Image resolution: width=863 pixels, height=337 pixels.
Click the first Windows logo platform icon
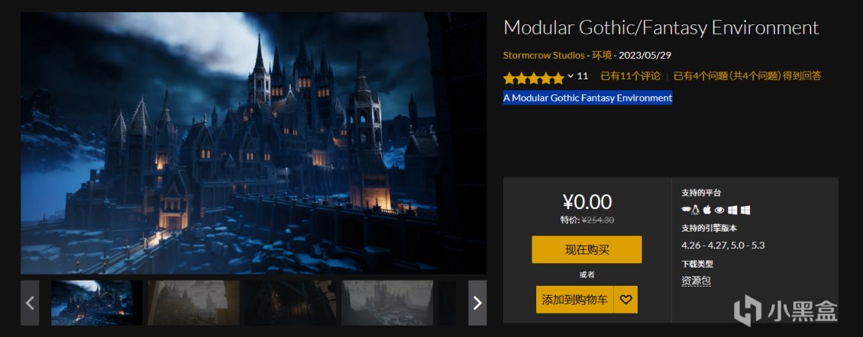732,210
